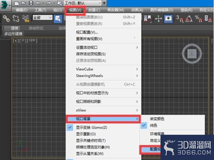Enable 明暗处理选定对象(H) option

[x=103, y=147]
